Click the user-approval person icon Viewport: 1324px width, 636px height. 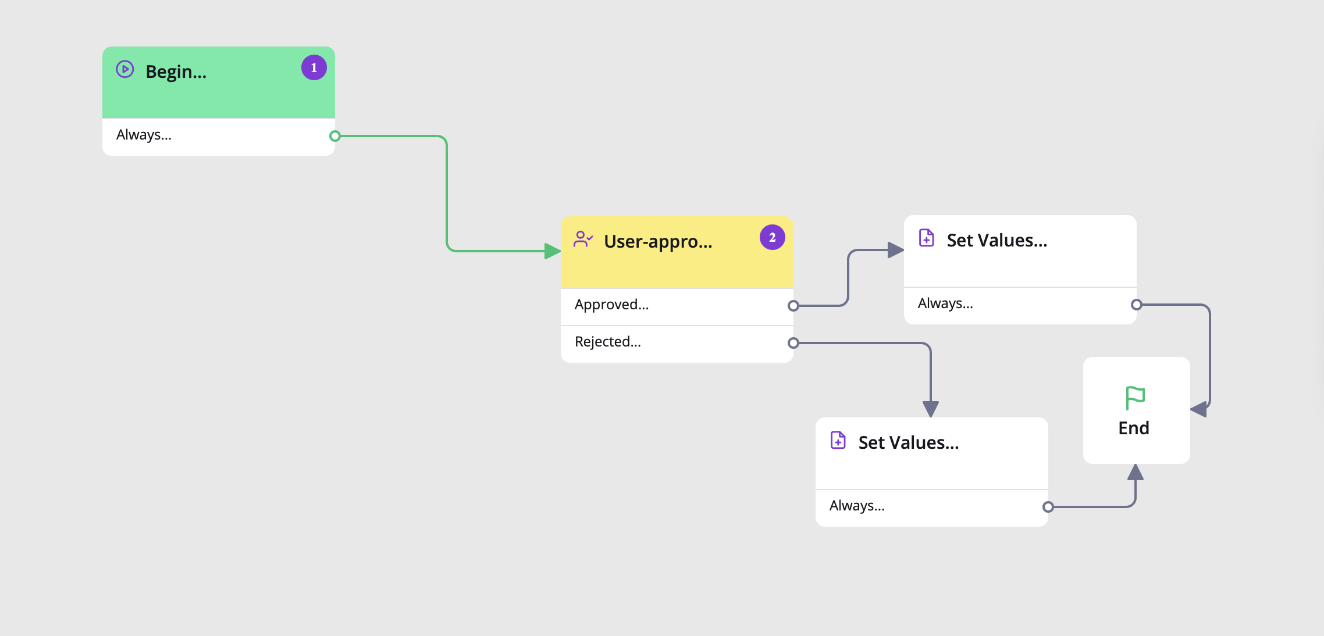[582, 239]
